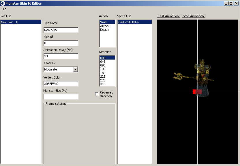240x166 pixels.
Task: Click the Skin Name input field
Action: [x=61, y=30]
